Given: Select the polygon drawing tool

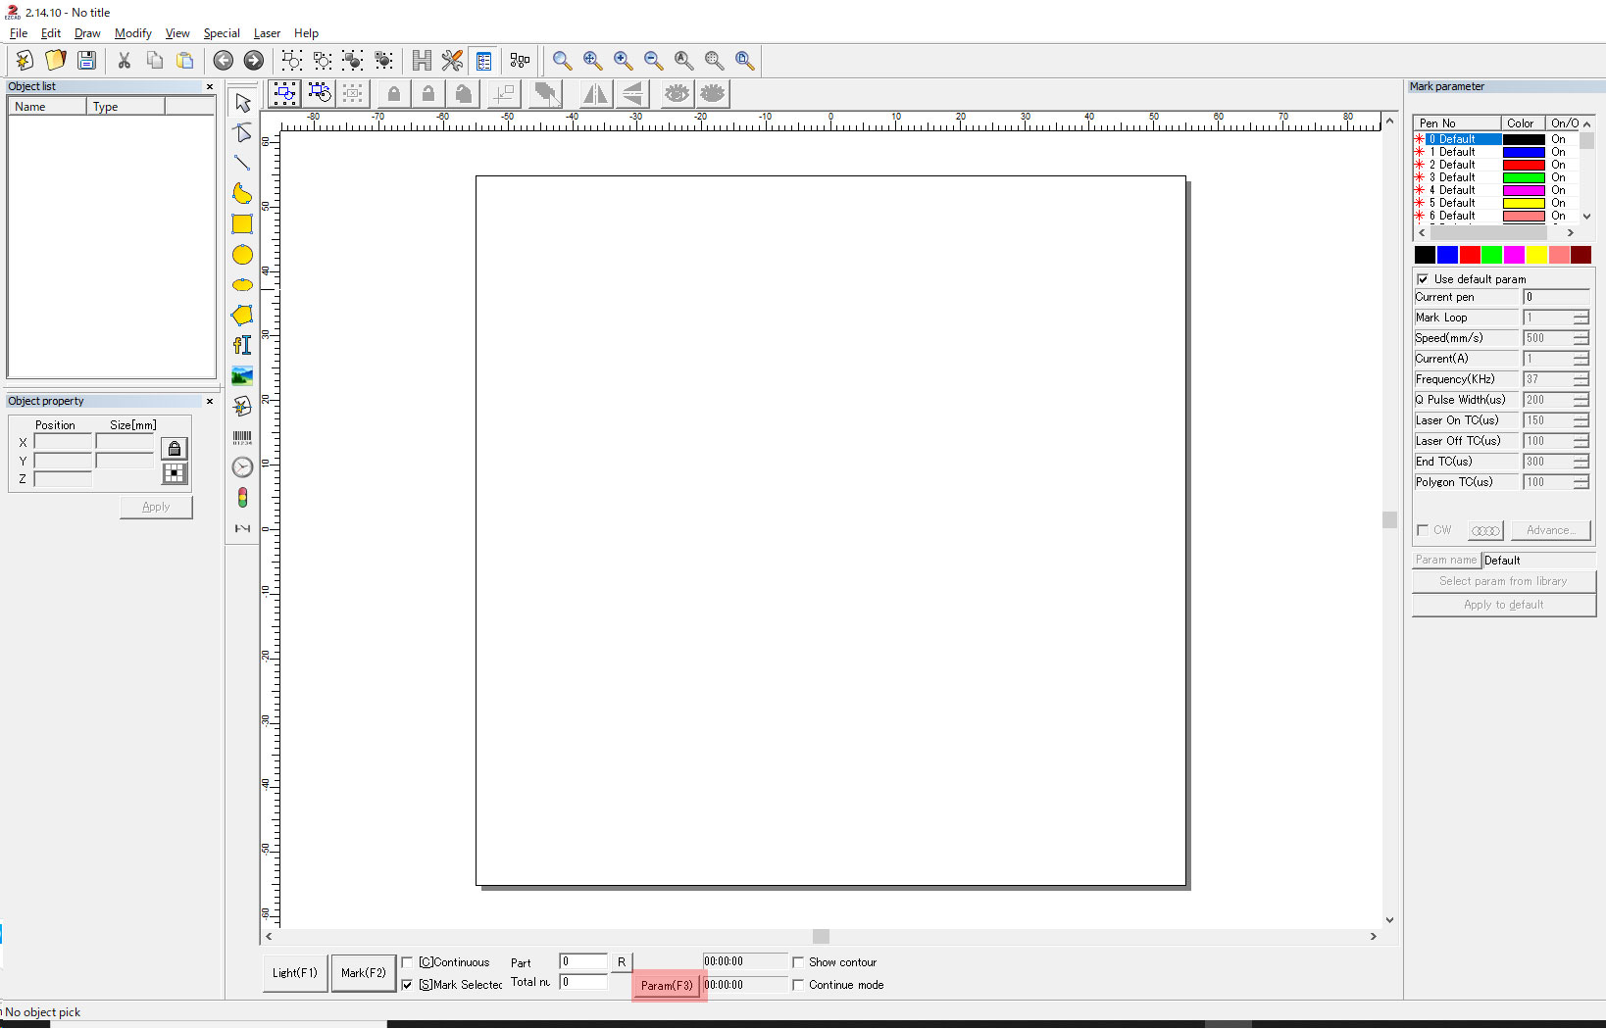Looking at the screenshot, I should [x=242, y=315].
